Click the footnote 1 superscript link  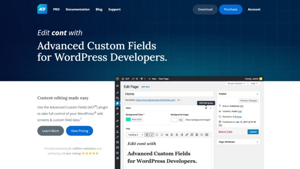pos(81,119)
